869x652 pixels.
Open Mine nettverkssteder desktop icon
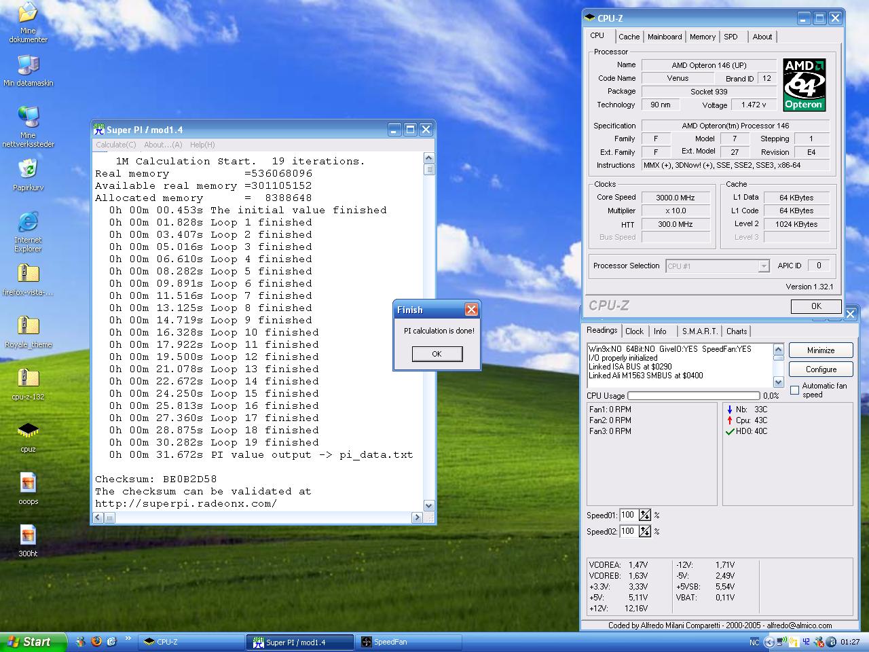coord(28,126)
